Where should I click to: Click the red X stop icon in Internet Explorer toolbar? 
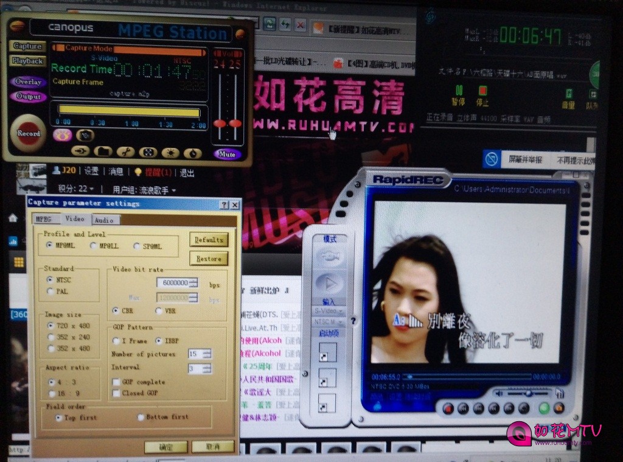pos(301,25)
